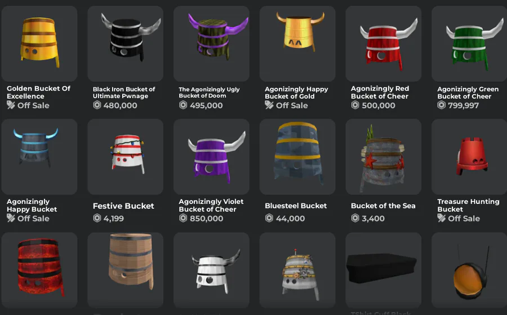Click The Agonizingly Ugly Bucket of Doom title

click(209, 92)
